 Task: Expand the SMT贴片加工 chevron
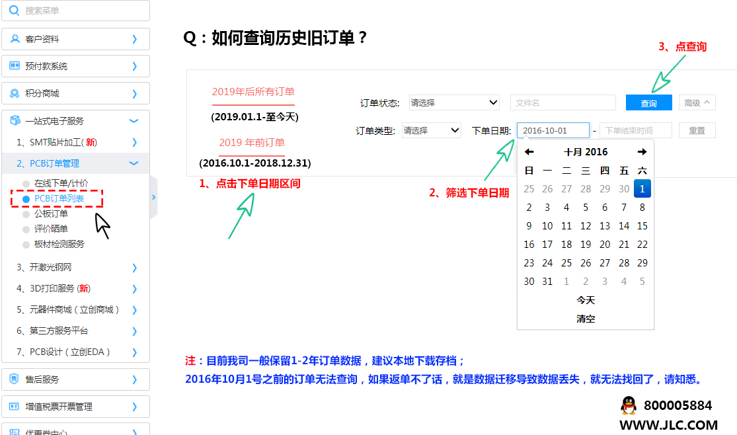(135, 142)
